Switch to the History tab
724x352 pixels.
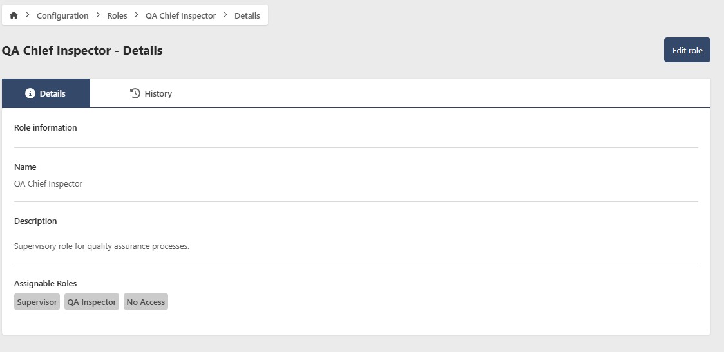pos(151,93)
